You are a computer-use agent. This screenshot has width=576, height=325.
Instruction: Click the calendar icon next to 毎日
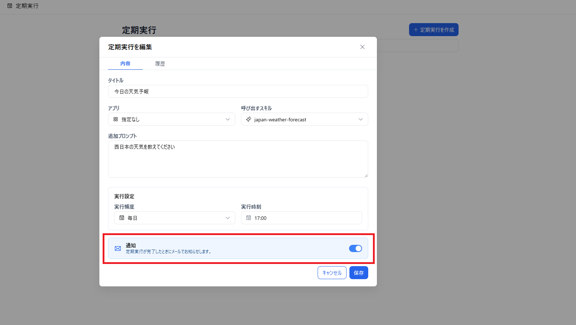coord(122,218)
